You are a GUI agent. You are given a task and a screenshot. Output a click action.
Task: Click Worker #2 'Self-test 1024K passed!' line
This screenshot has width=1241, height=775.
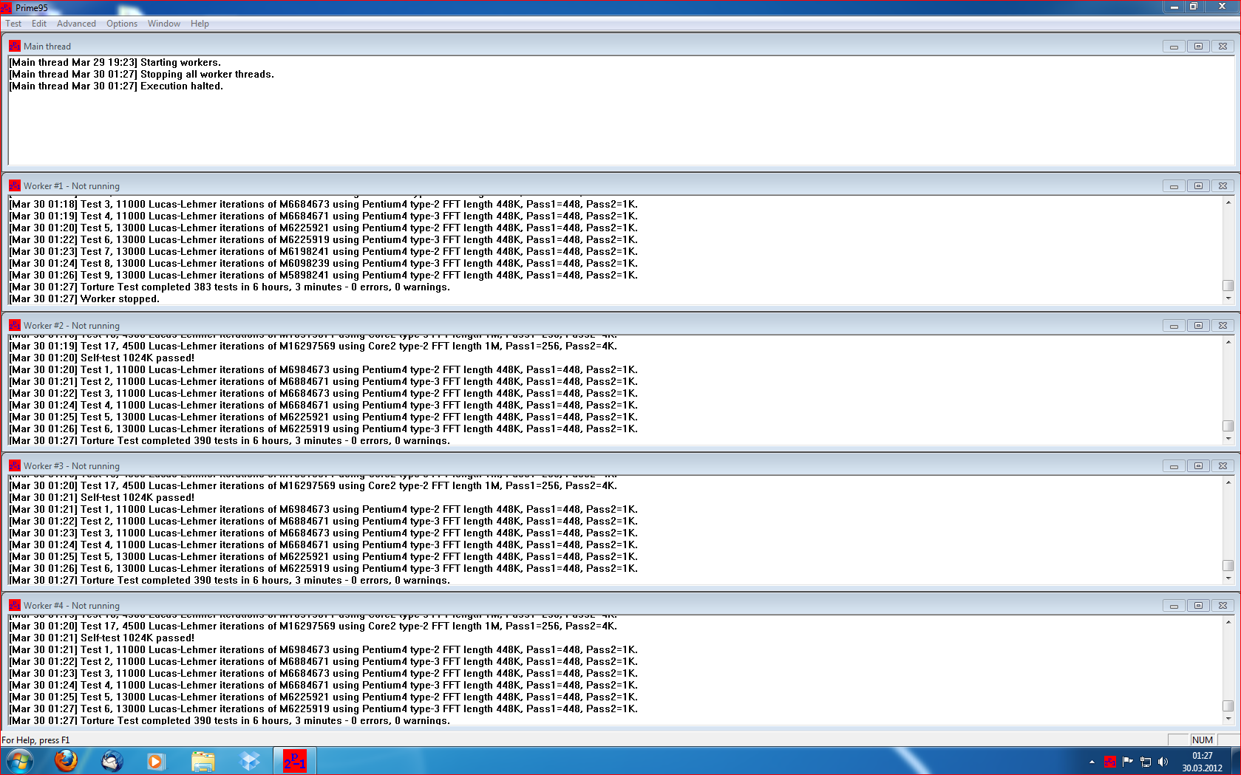point(101,358)
